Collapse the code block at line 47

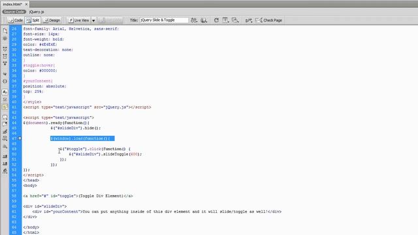coord(20,138)
